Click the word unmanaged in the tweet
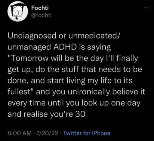154x141 pixels. (29, 48)
